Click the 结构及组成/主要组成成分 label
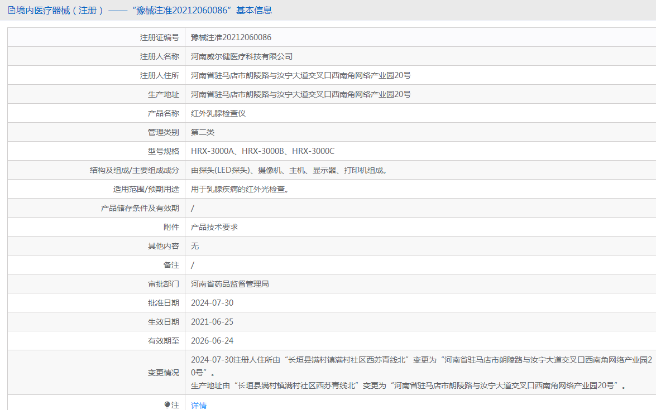Viewport: 656px width, 410px height. click(x=135, y=170)
